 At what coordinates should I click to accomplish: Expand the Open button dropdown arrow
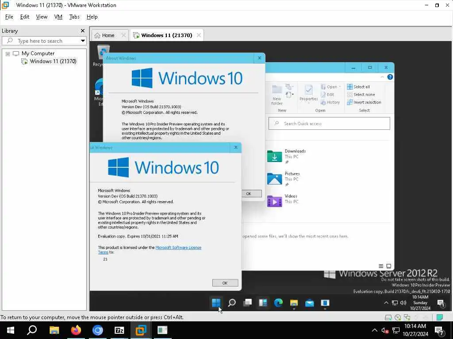click(340, 87)
